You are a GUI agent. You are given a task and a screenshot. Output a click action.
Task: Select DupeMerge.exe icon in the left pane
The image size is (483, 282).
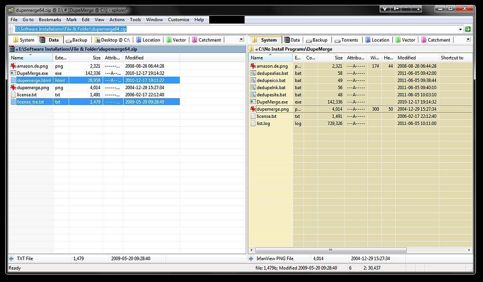[13, 73]
